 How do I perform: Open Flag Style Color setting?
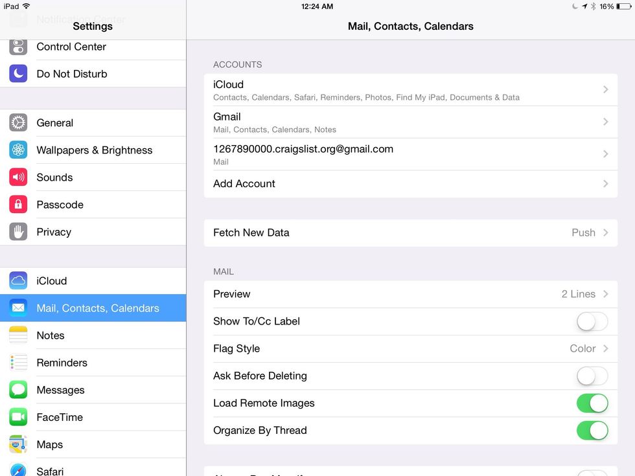pos(410,348)
